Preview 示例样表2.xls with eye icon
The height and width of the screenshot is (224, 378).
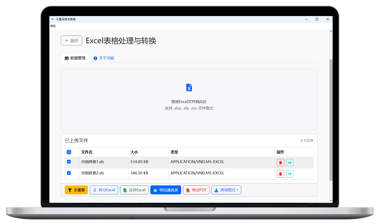click(x=290, y=174)
